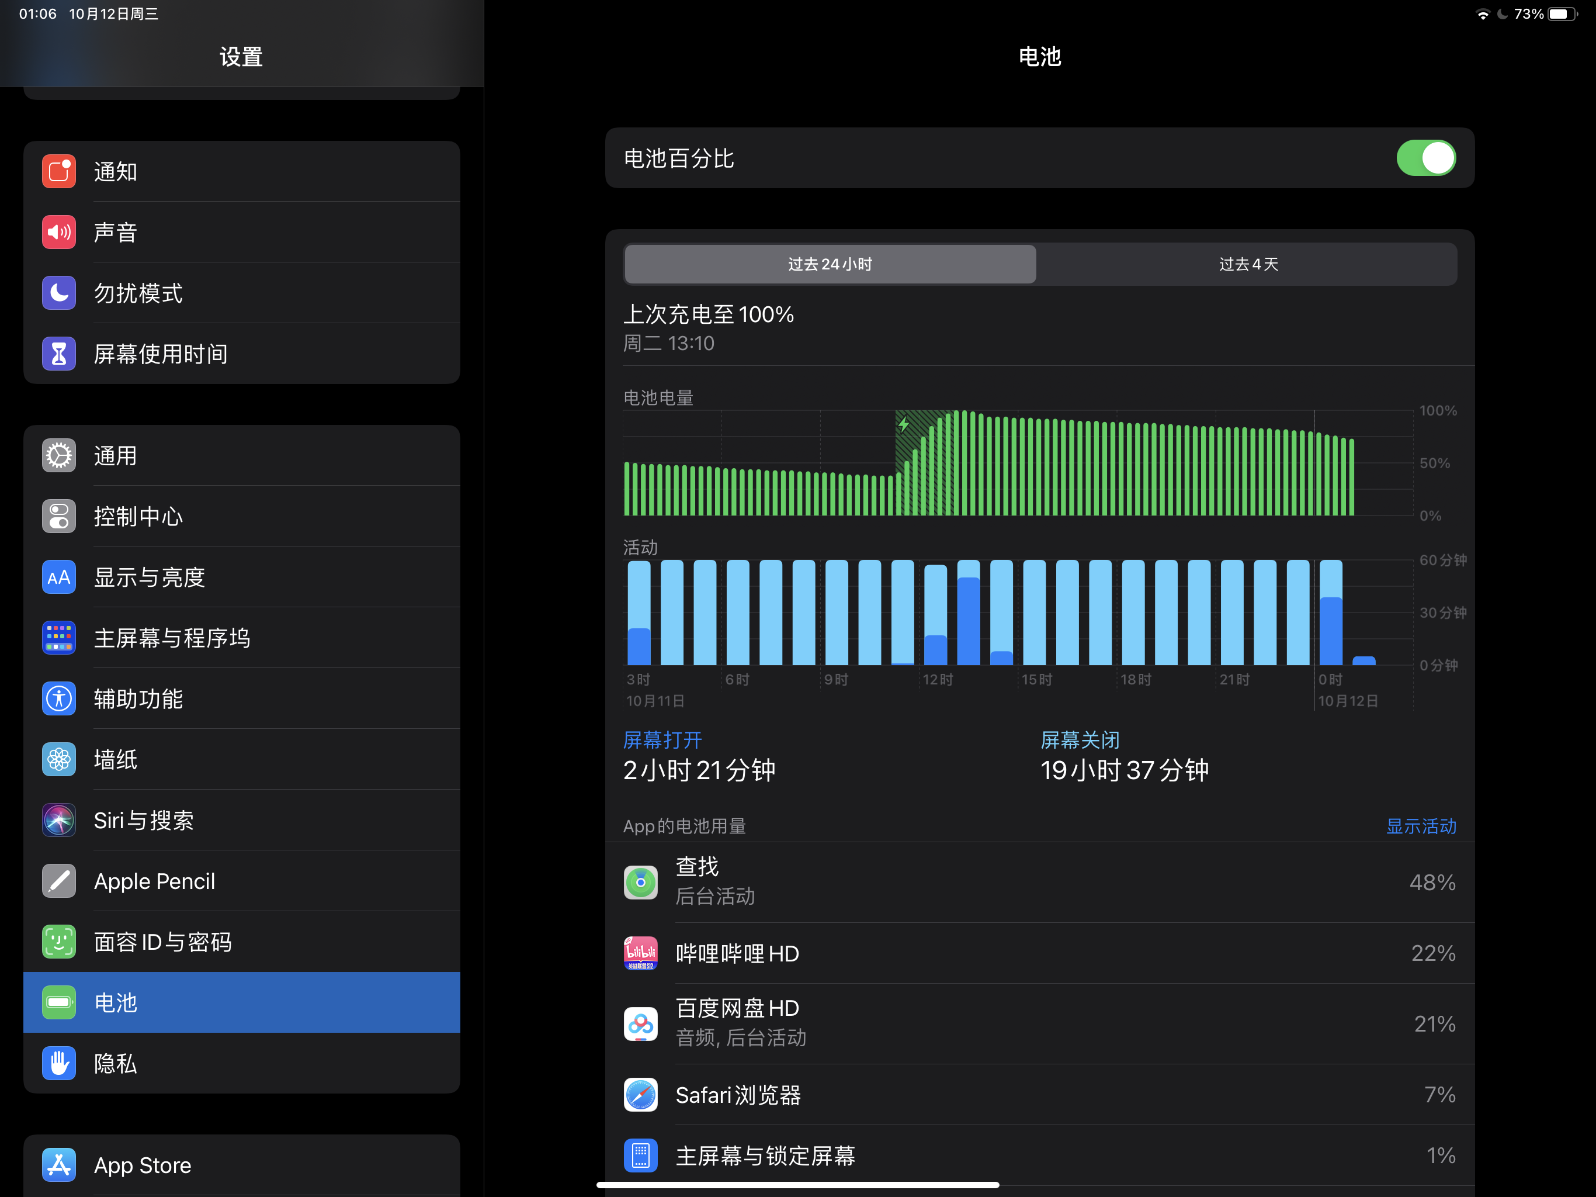Open the Apple Pencil settings icon
This screenshot has height=1197, width=1596.
[x=58, y=881]
